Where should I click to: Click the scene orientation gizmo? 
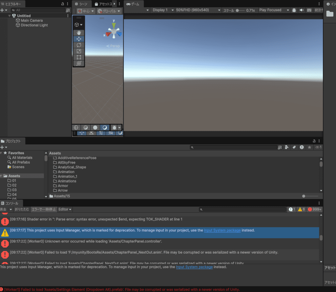pyautogui.click(x=114, y=31)
